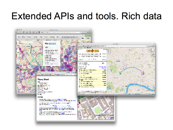Click Share in the overpass turbo toolbar
Screen dimensions: 173x130
click(24, 37)
